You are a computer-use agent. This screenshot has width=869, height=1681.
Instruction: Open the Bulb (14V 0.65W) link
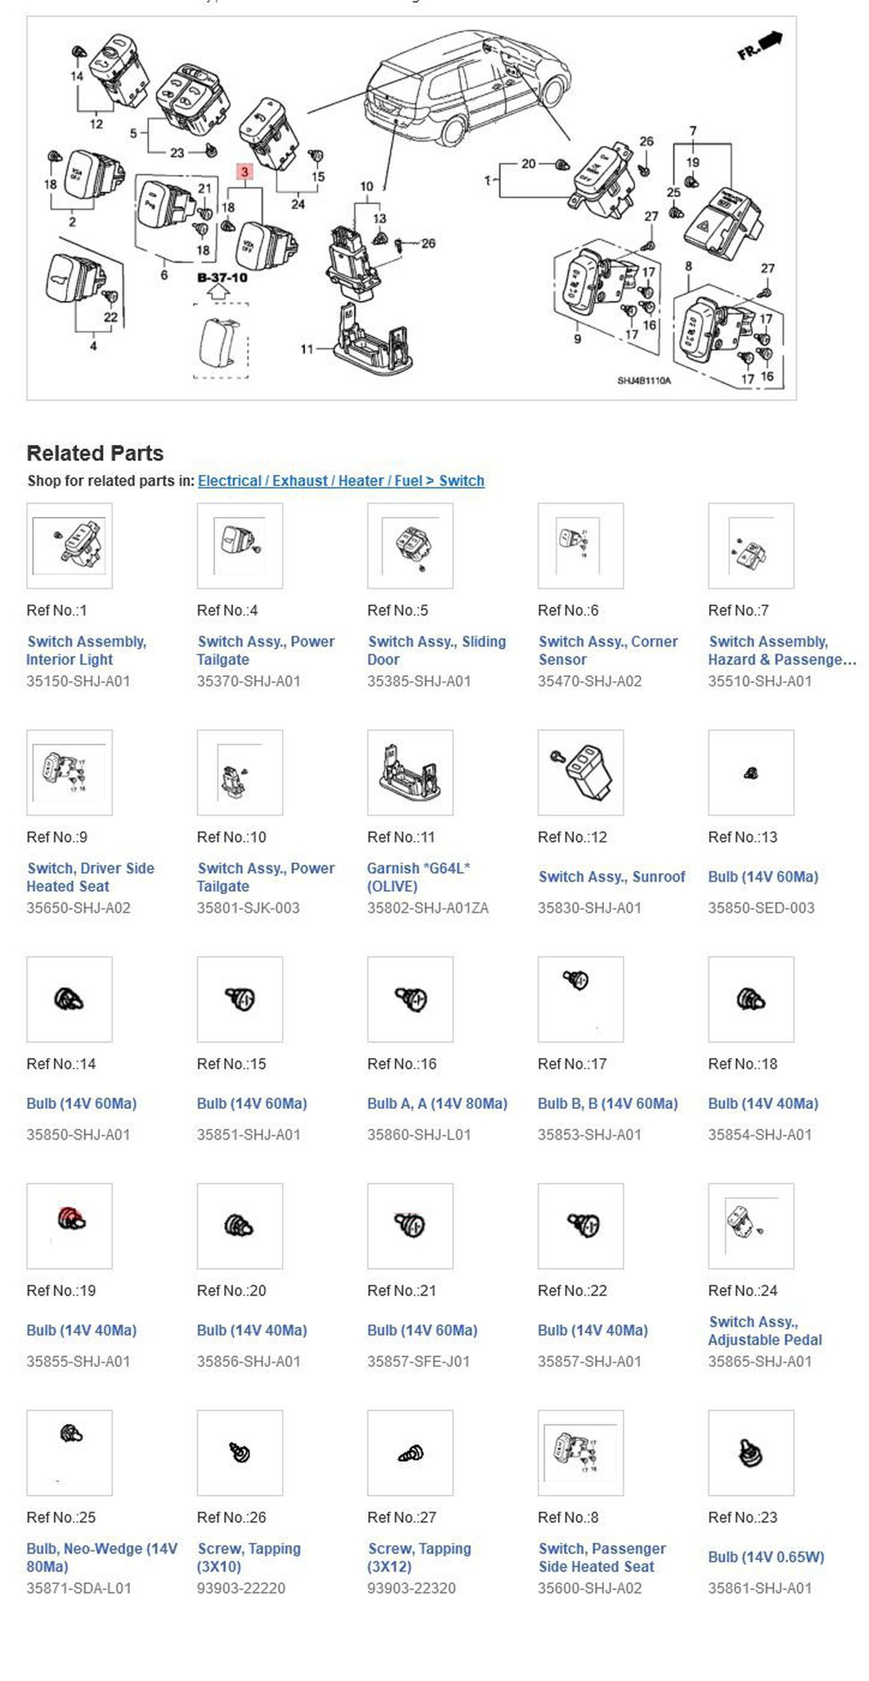click(x=766, y=1557)
